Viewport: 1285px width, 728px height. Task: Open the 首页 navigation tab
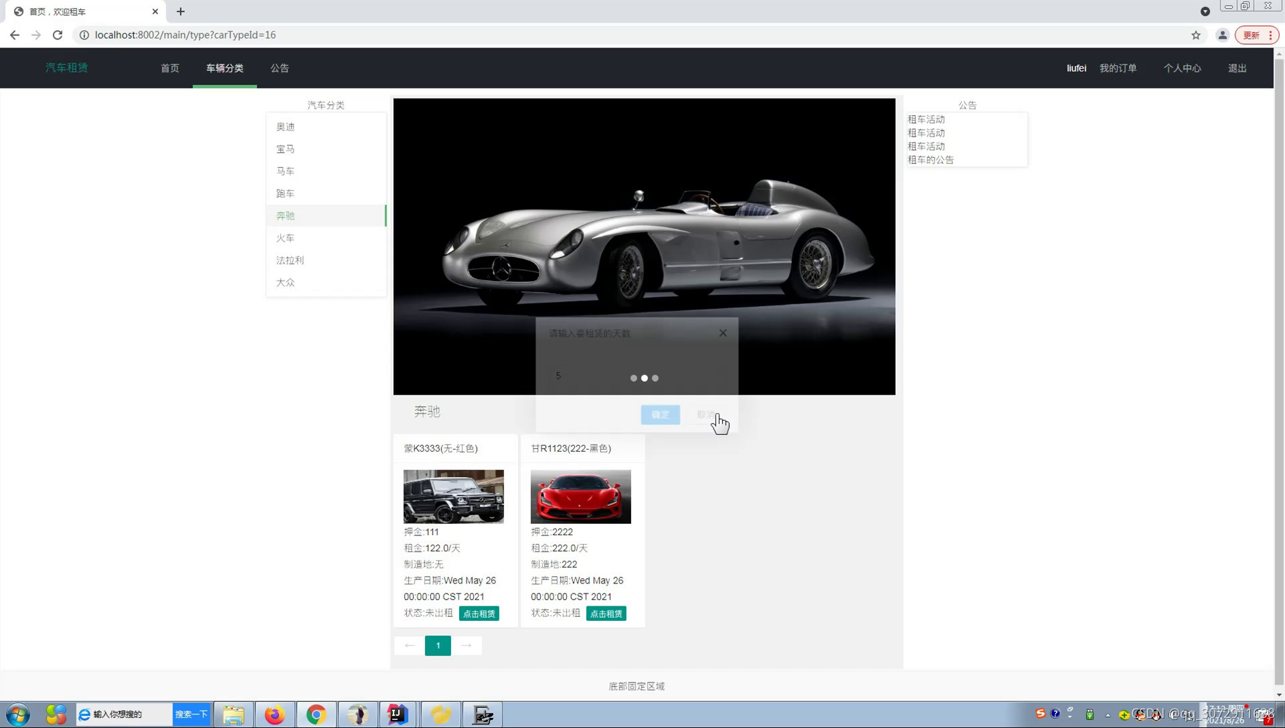click(x=170, y=68)
